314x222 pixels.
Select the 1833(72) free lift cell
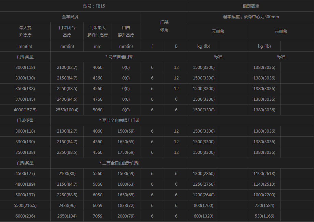click(x=126, y=206)
